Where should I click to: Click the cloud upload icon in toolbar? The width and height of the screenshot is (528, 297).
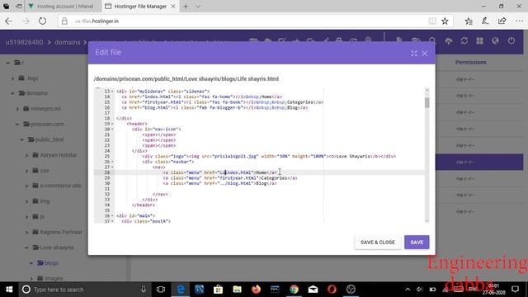(448, 41)
